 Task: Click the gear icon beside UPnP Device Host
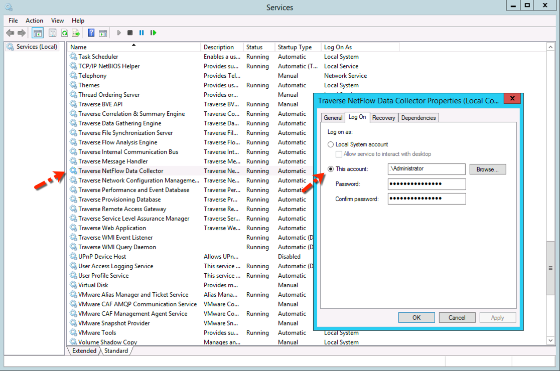pyautogui.click(x=73, y=256)
